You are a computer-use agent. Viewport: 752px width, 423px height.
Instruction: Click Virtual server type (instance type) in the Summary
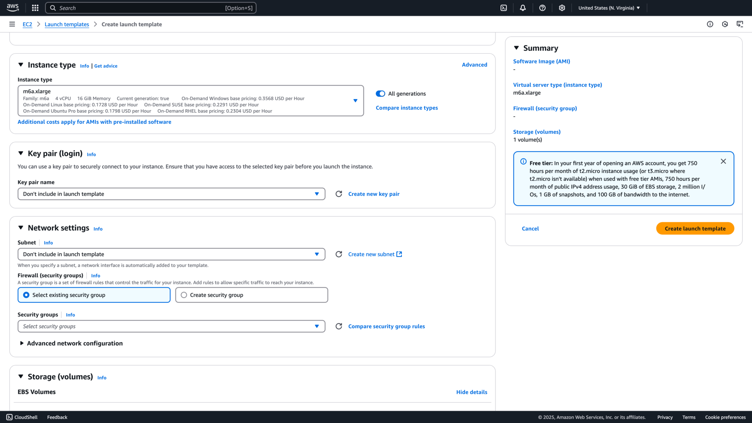557,85
